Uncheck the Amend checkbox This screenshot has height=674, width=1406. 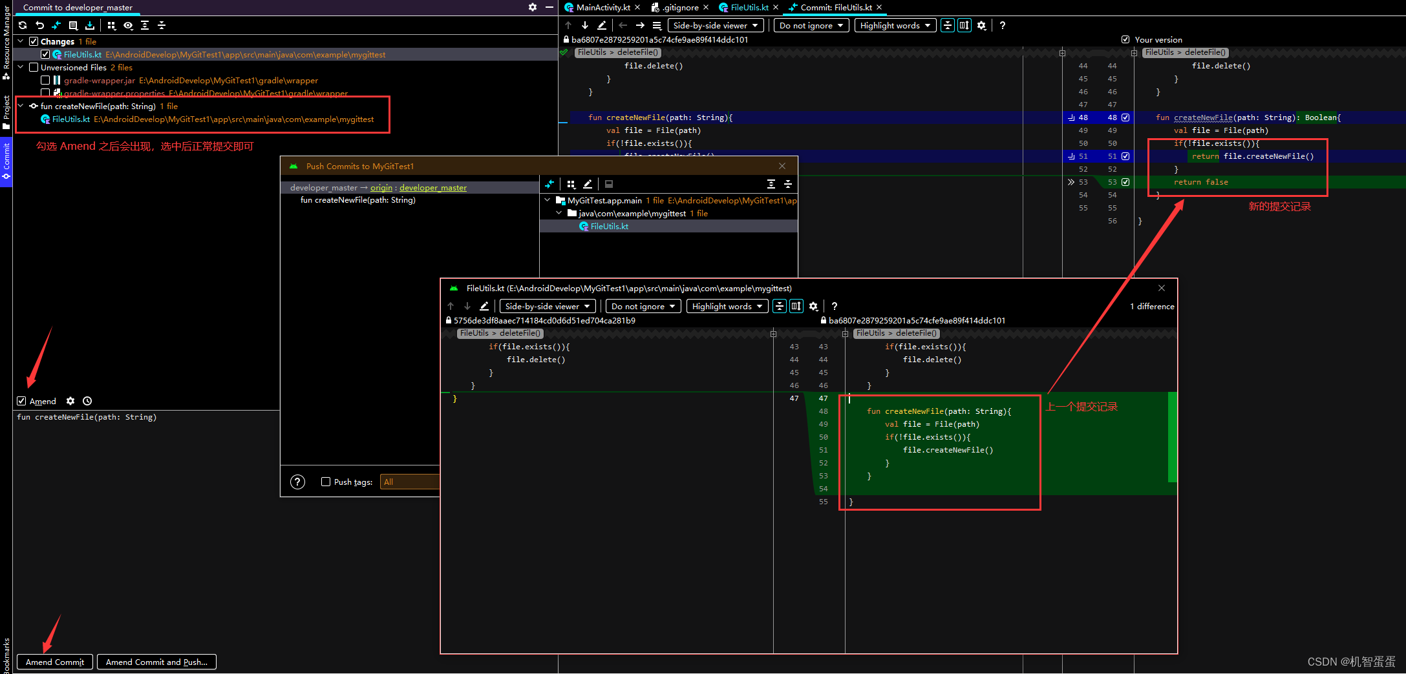tap(21, 401)
